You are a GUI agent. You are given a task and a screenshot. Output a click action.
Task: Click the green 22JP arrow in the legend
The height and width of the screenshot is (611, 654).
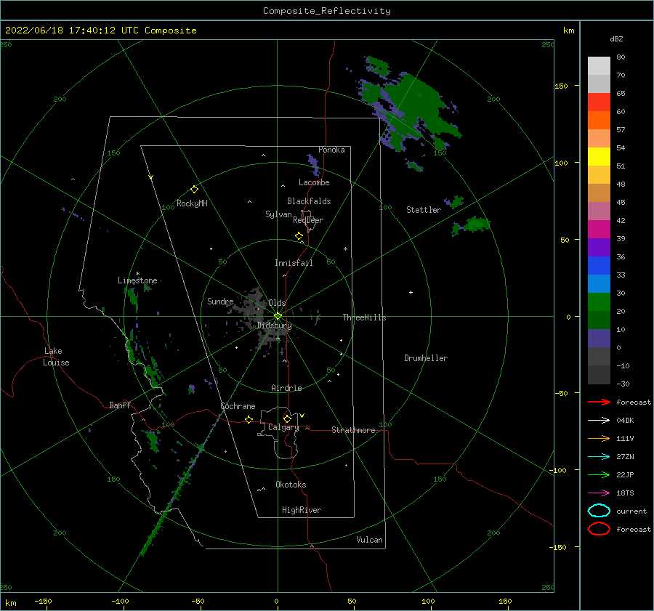click(x=599, y=474)
